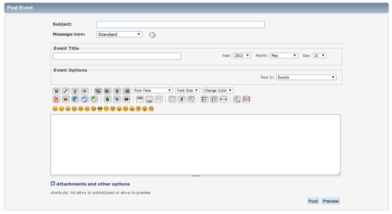This screenshot has height=214, width=392.
Task: Click the Preview button
Action: 331,201
